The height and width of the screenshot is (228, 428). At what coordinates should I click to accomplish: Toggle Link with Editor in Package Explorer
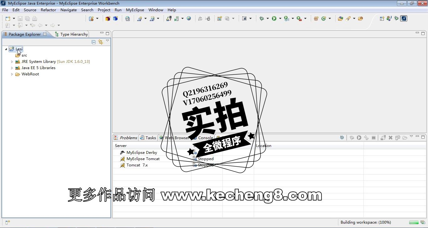coord(101,42)
